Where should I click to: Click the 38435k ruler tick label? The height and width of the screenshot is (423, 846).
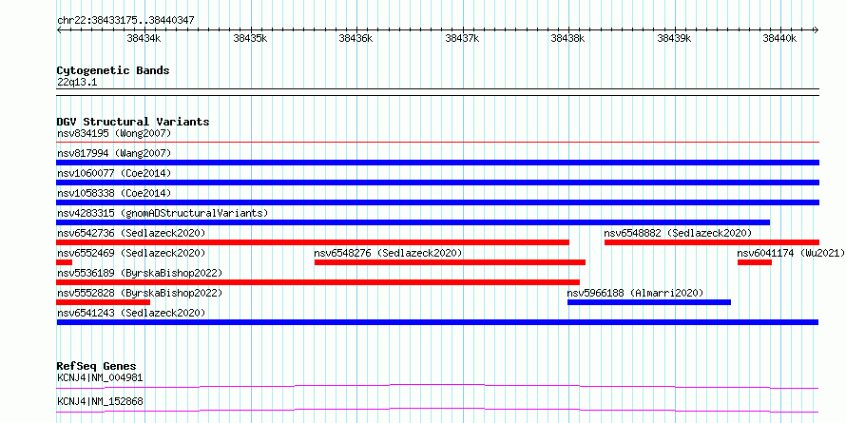[x=250, y=38]
